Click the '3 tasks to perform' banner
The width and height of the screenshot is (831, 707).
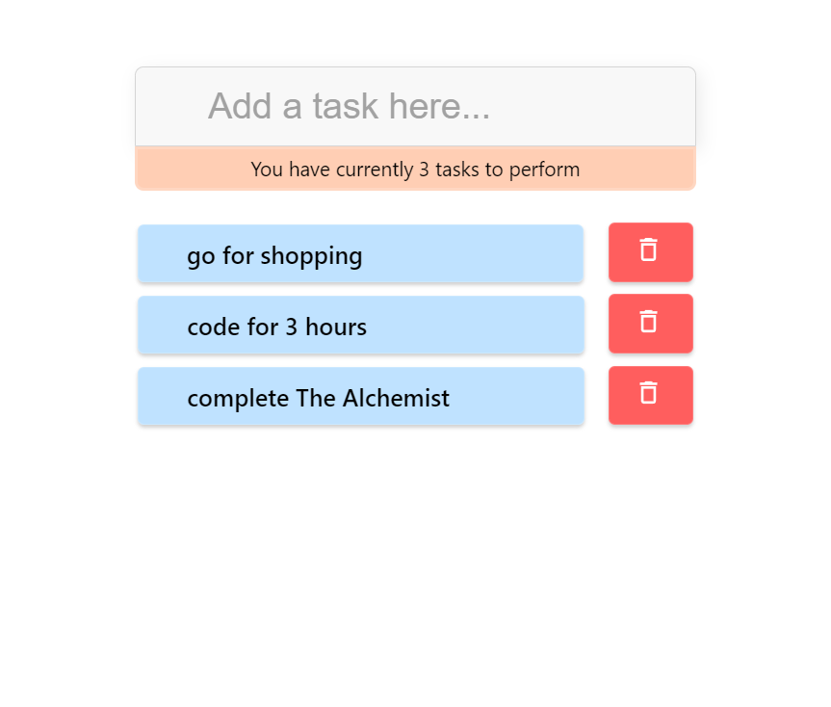click(x=416, y=169)
